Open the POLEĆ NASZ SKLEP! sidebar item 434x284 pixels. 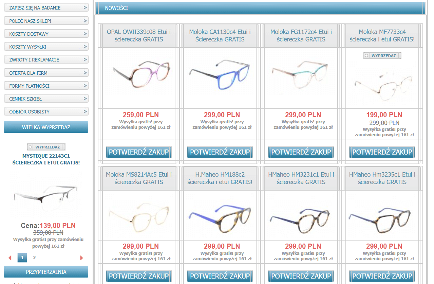pyautogui.click(x=46, y=21)
